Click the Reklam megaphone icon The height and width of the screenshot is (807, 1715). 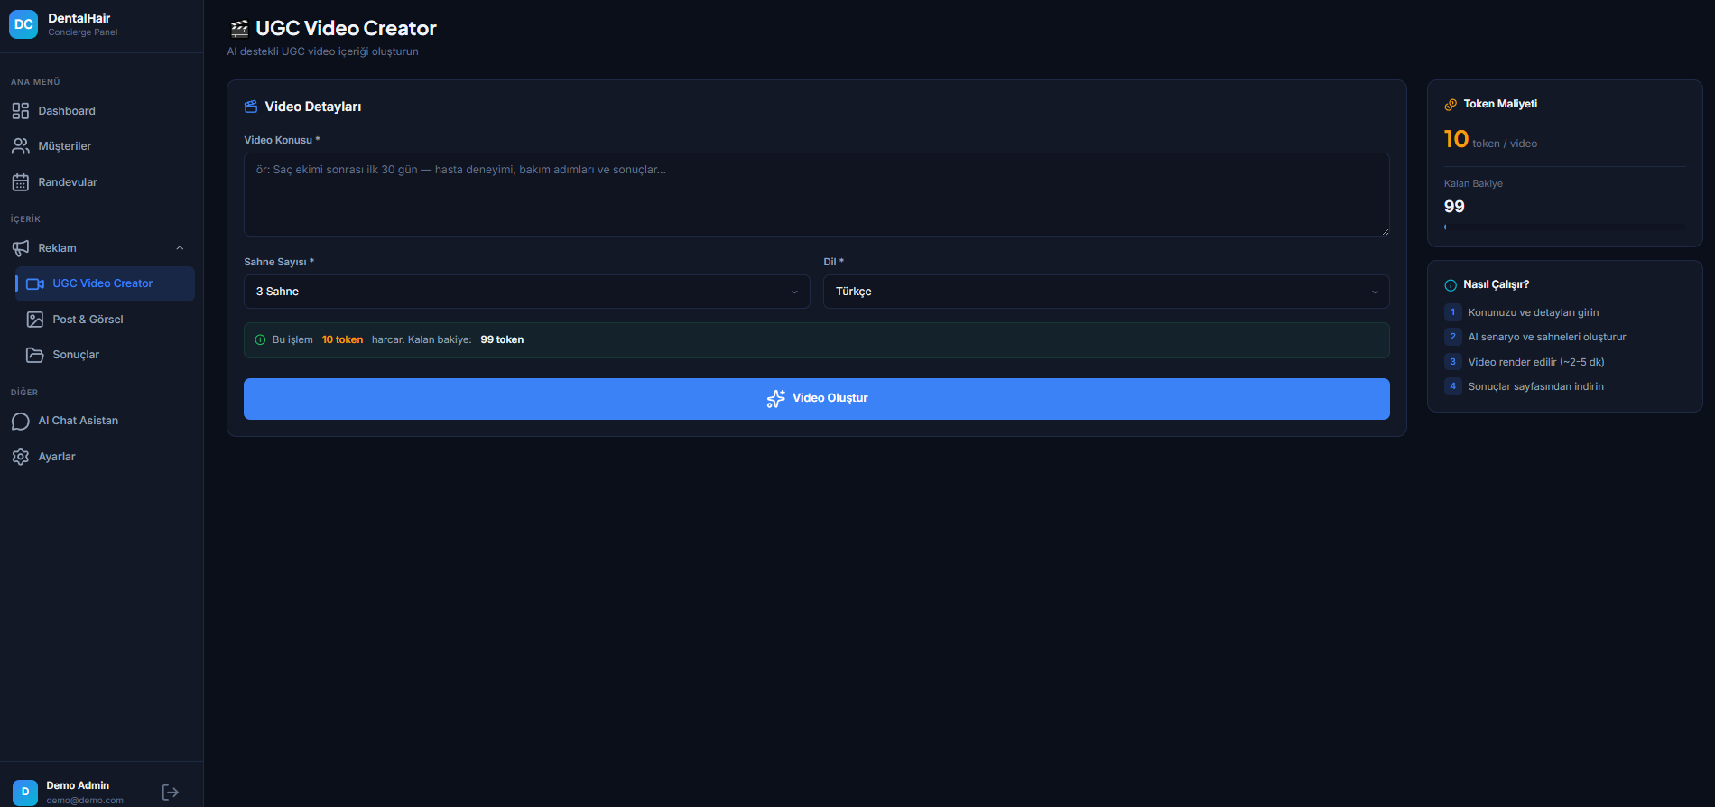click(x=21, y=248)
